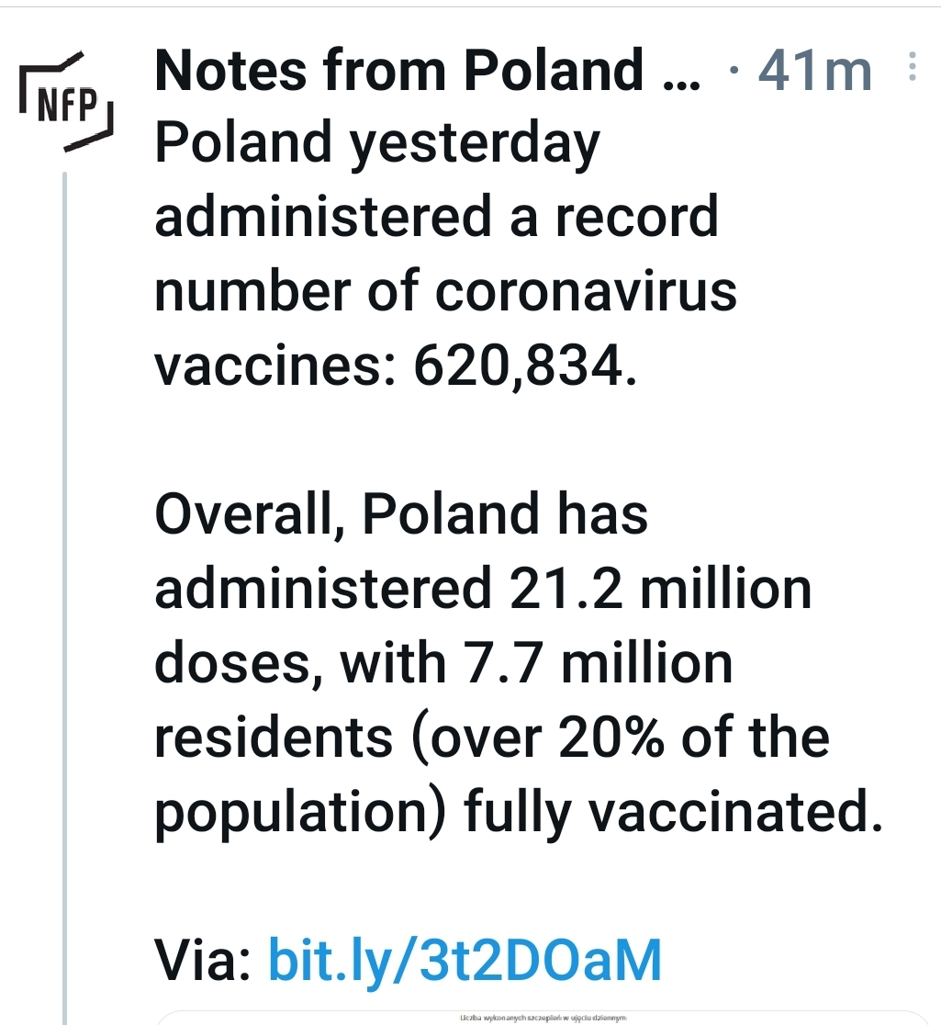Click the 'residents (over 20% of the' text line
This screenshot has width=941, height=1025.
coord(492,739)
